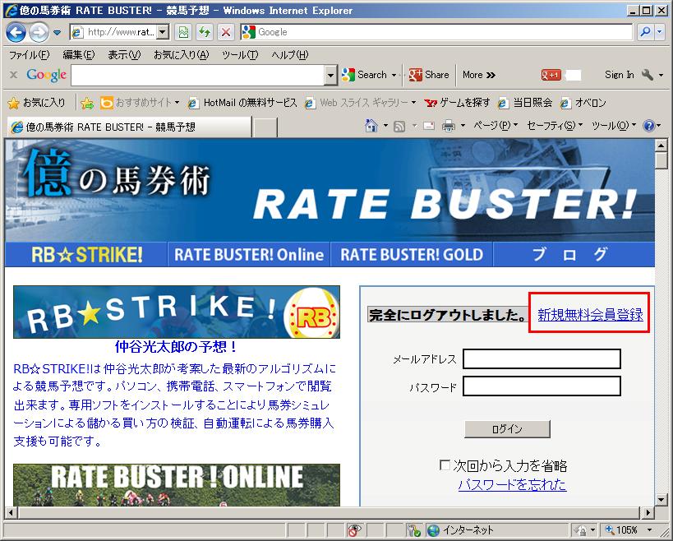The width and height of the screenshot is (673, 541).
Task: Open HotMail の無料サービス favorite
Action: click(x=242, y=103)
